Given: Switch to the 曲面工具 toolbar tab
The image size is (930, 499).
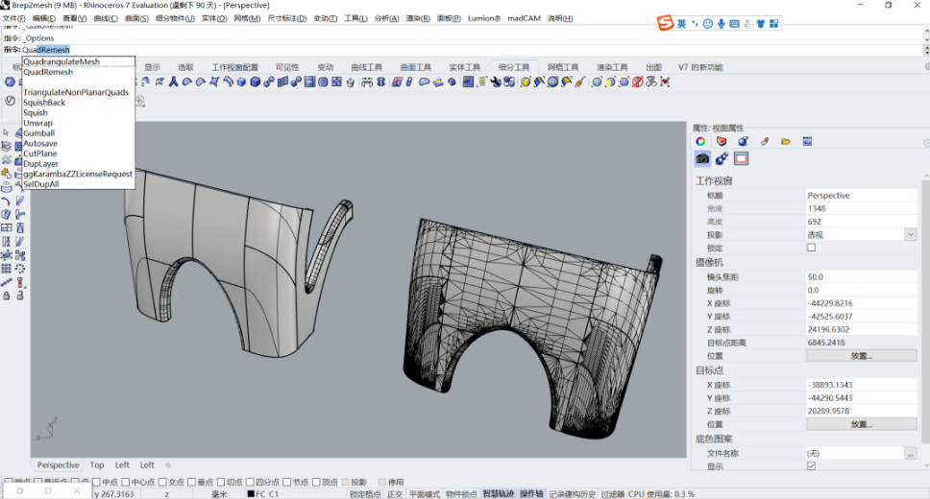Looking at the screenshot, I should point(416,67).
